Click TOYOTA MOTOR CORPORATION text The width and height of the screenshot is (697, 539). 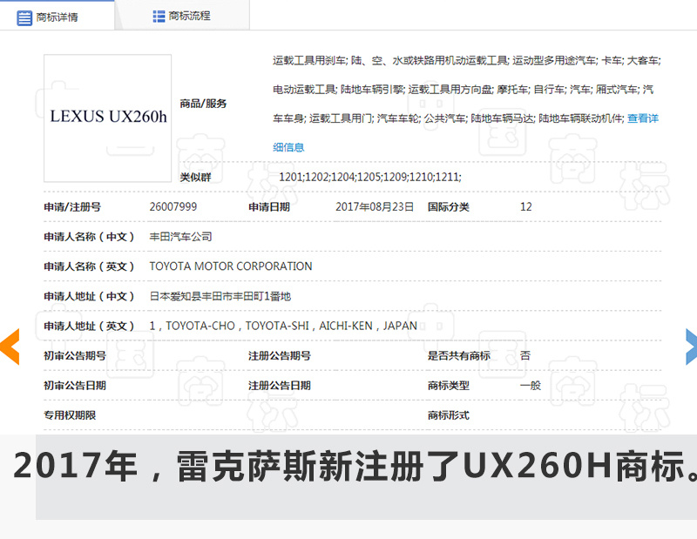[231, 266]
